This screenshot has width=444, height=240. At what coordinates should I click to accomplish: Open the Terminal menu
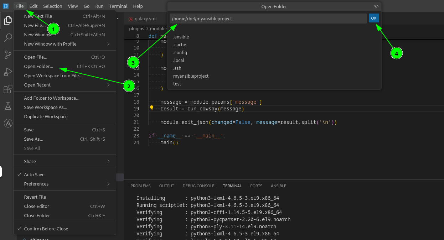[x=118, y=6]
